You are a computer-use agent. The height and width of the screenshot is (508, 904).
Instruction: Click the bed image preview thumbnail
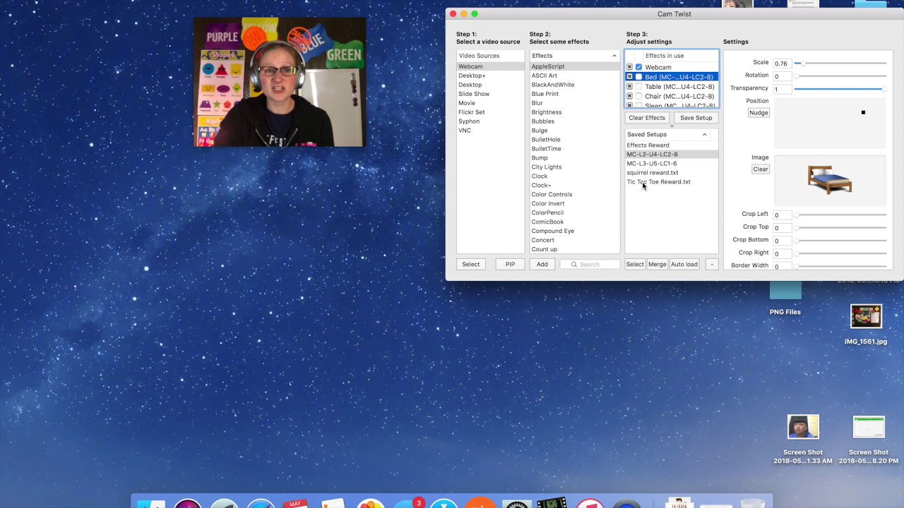click(x=830, y=180)
